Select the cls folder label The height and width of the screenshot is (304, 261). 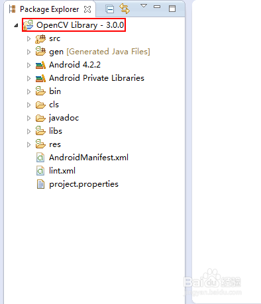(54, 105)
